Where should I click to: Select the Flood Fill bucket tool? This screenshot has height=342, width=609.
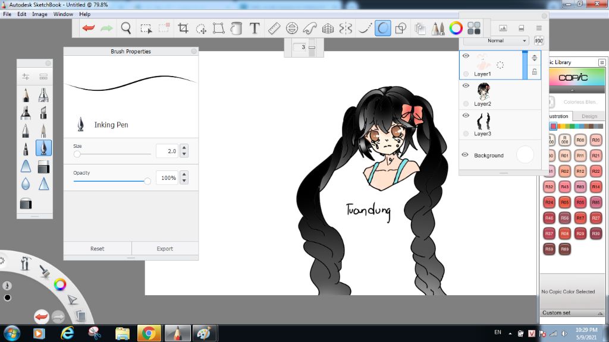point(236,28)
